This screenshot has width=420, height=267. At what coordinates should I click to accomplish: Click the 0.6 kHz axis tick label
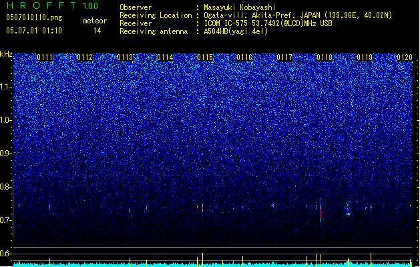coord(5,254)
